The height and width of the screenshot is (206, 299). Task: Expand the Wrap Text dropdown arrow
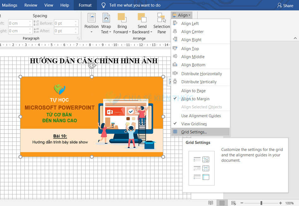110,32
